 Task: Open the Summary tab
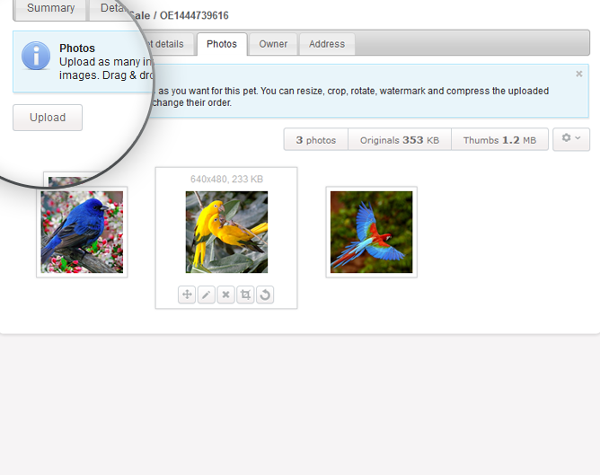point(50,8)
